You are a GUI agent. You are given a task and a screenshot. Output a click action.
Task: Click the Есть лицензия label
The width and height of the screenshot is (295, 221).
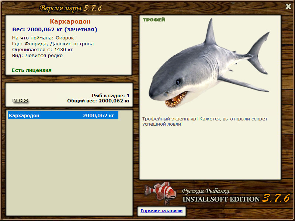pyautogui.click(x=31, y=70)
